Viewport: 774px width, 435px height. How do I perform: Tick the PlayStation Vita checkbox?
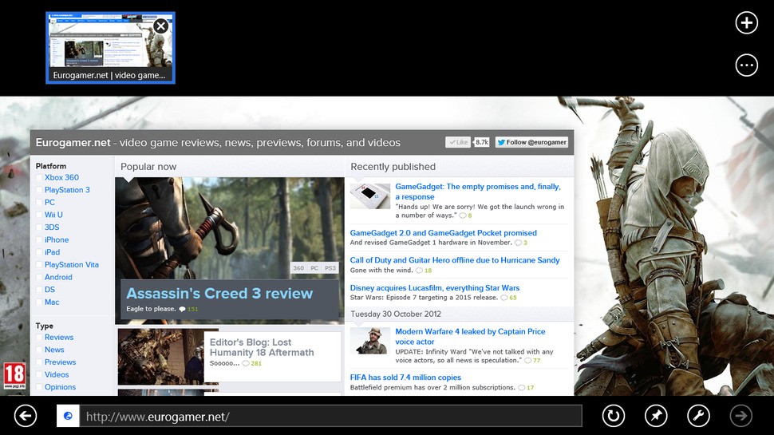click(39, 265)
